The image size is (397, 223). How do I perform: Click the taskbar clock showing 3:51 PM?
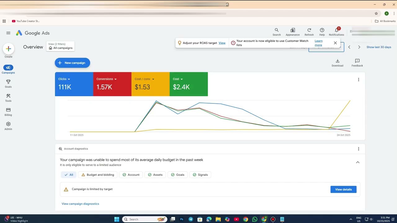click(x=383, y=219)
